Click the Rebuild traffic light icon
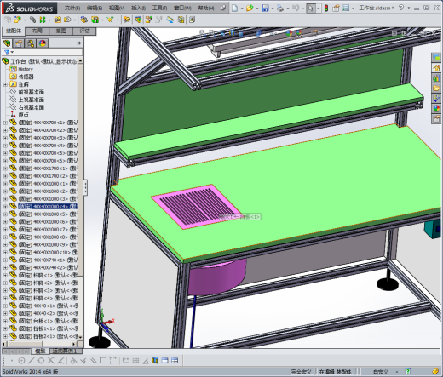 click(x=326, y=8)
